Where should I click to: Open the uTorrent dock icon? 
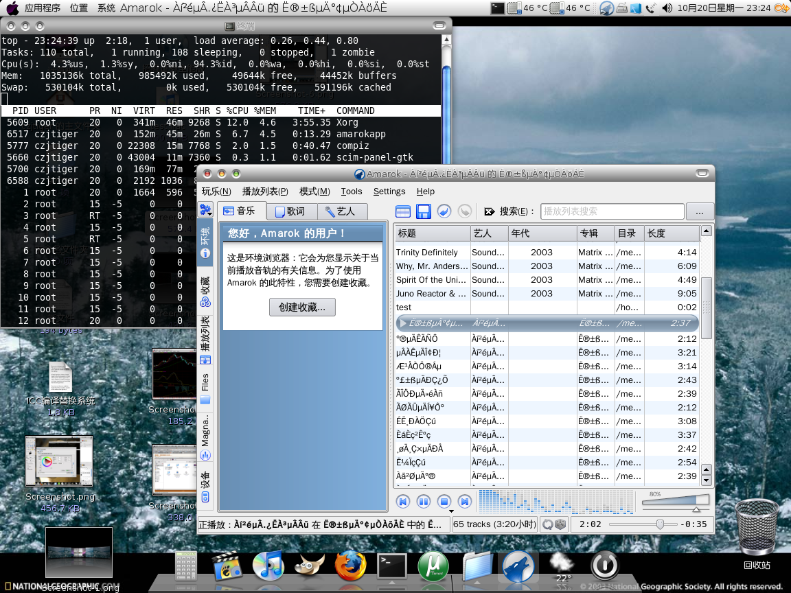click(433, 566)
